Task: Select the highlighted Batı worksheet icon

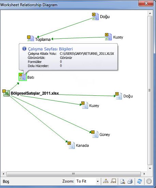Action: (x=23, y=77)
